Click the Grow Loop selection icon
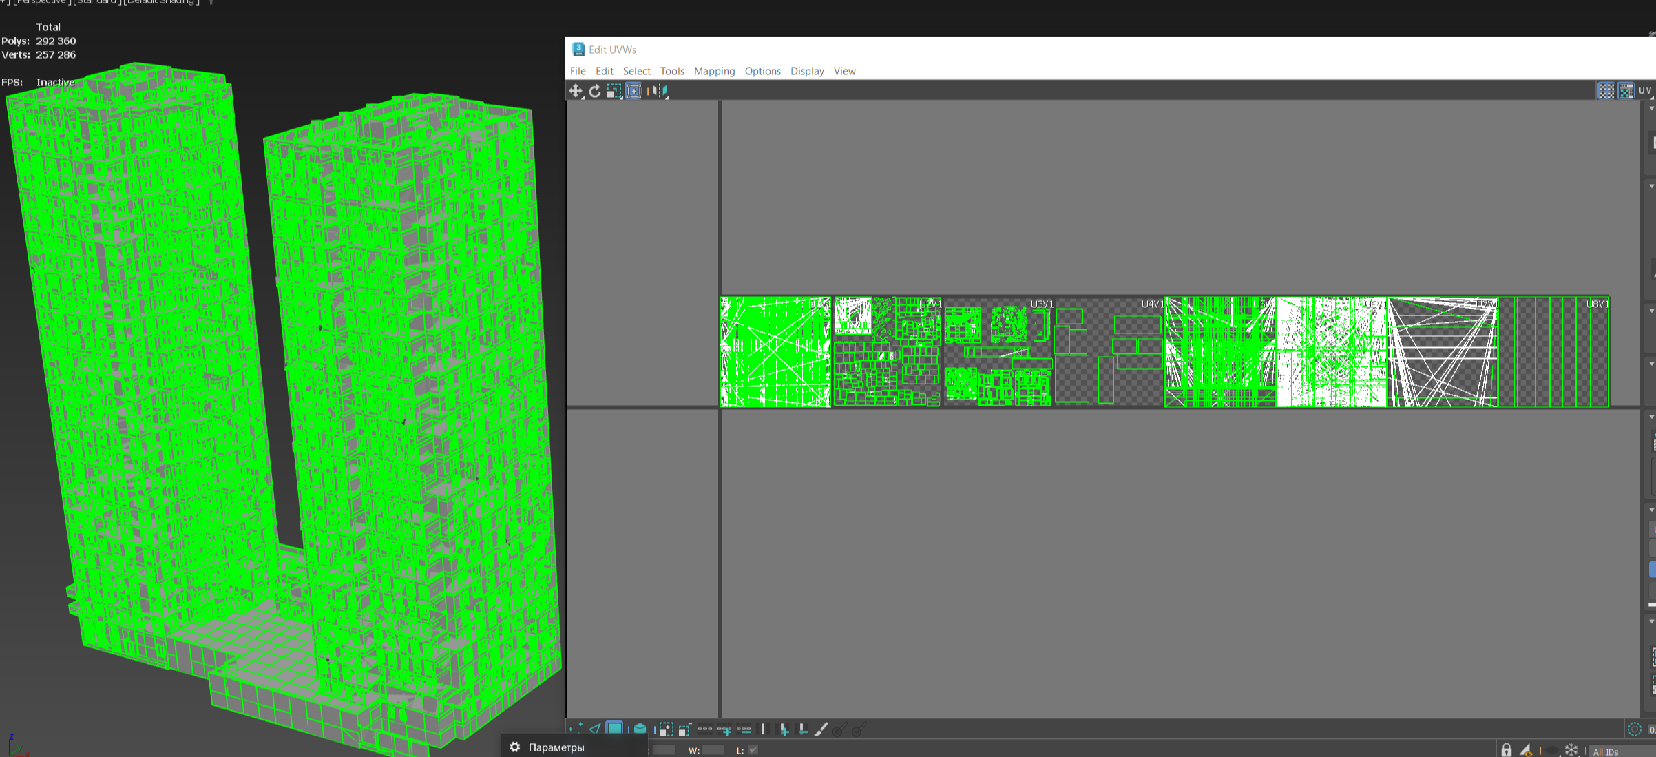The height and width of the screenshot is (757, 1656). [x=724, y=729]
